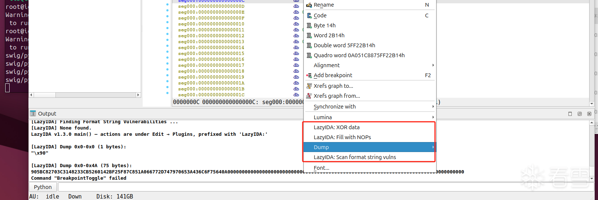Click the Byte 14h data icon

(309, 25)
